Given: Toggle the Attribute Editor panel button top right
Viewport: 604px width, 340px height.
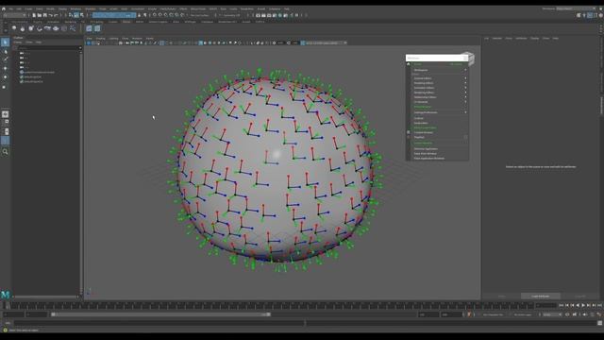Looking at the screenshot, I should 590,15.
